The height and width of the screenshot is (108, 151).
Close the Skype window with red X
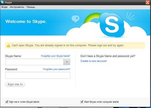click(x=147, y=2)
